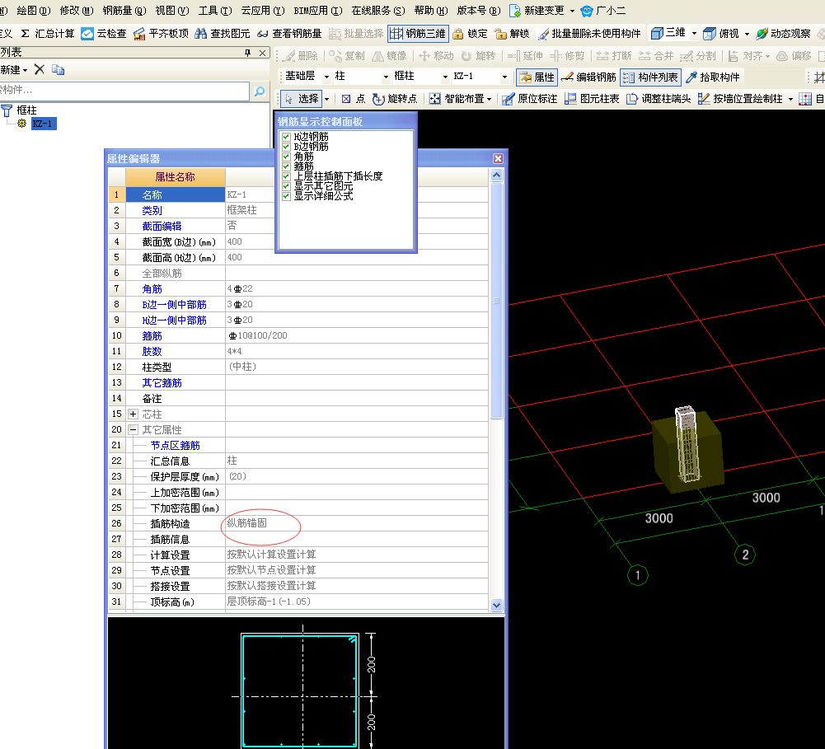Click the 节点区箍筋 property link
Viewport: 825px width, 749px height.
point(176,446)
